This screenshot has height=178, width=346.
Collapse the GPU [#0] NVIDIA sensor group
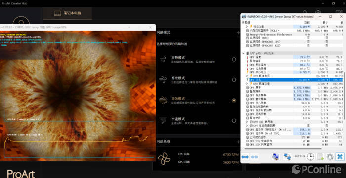pos(243,53)
